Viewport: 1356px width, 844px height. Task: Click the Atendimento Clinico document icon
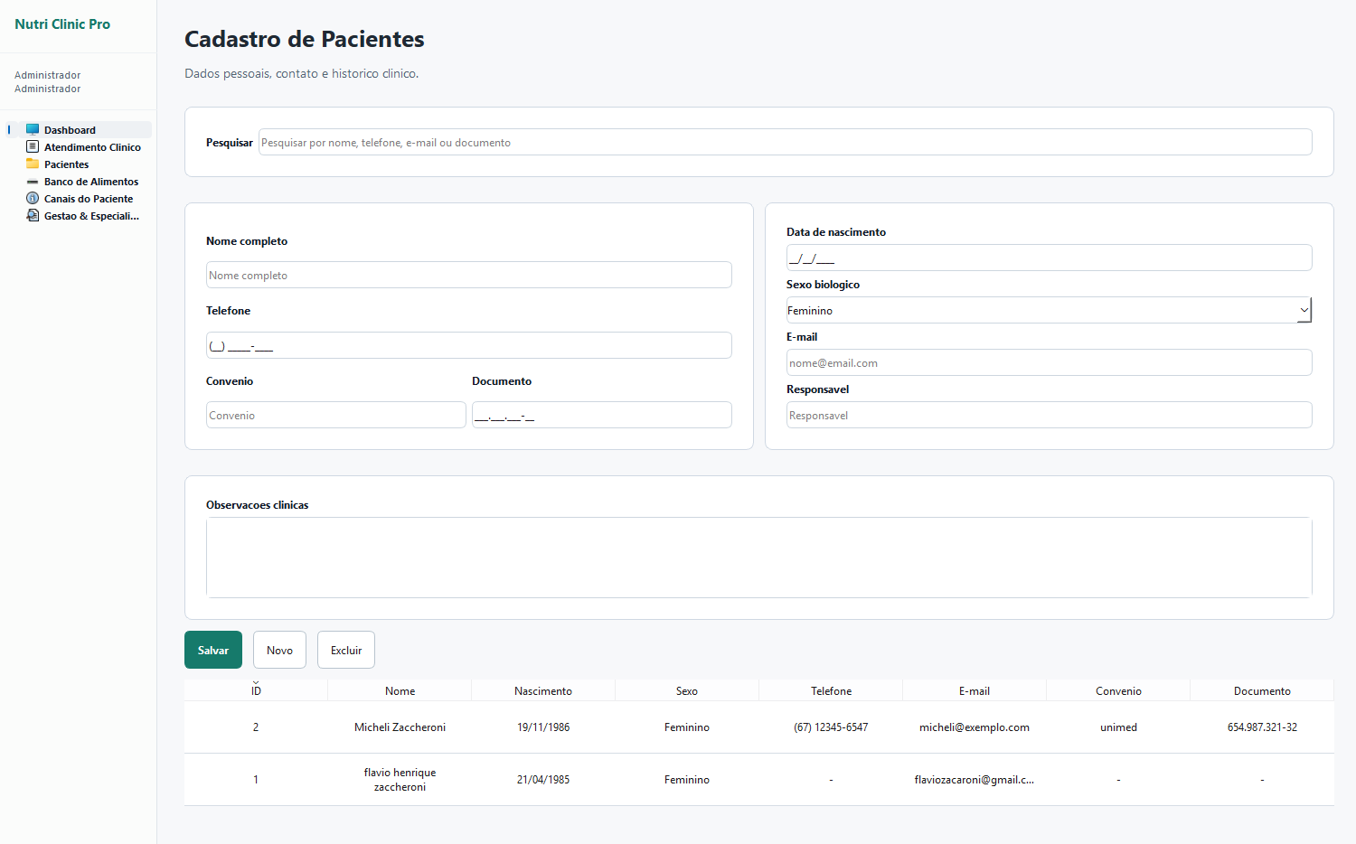(x=33, y=146)
